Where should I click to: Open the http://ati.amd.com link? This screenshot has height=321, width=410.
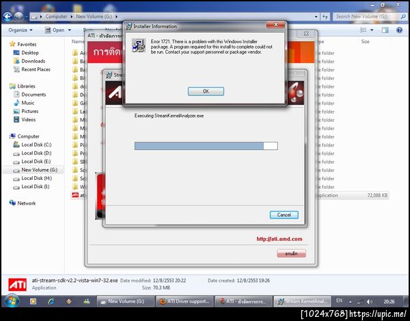279,239
